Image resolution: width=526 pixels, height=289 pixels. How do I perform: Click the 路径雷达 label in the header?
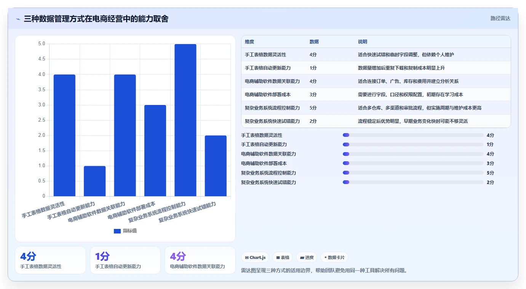(500, 18)
